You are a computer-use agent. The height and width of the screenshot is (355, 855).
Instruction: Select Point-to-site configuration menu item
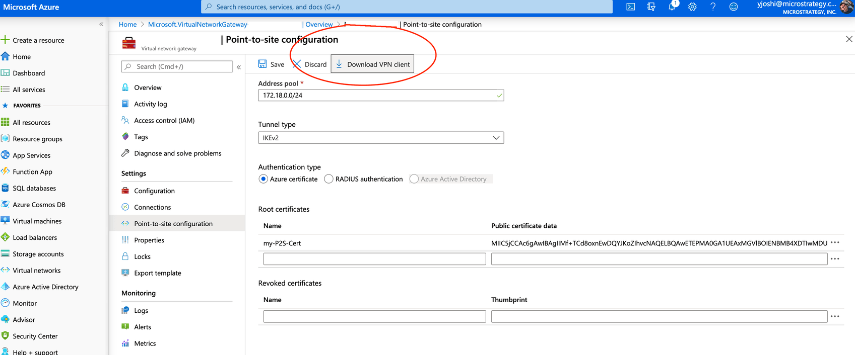coord(177,224)
